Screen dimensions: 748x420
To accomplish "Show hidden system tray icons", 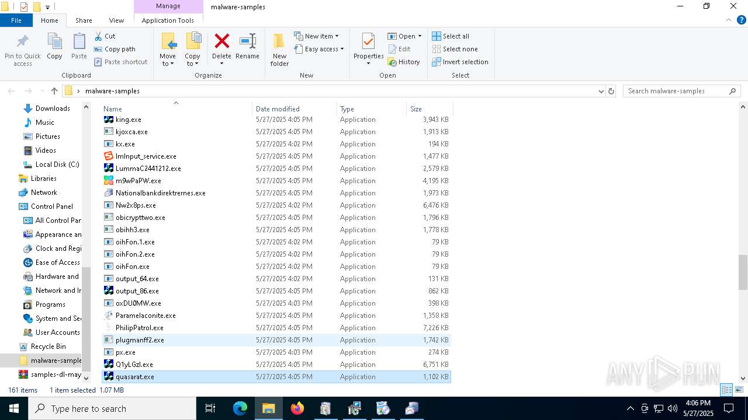I will 630,408.
